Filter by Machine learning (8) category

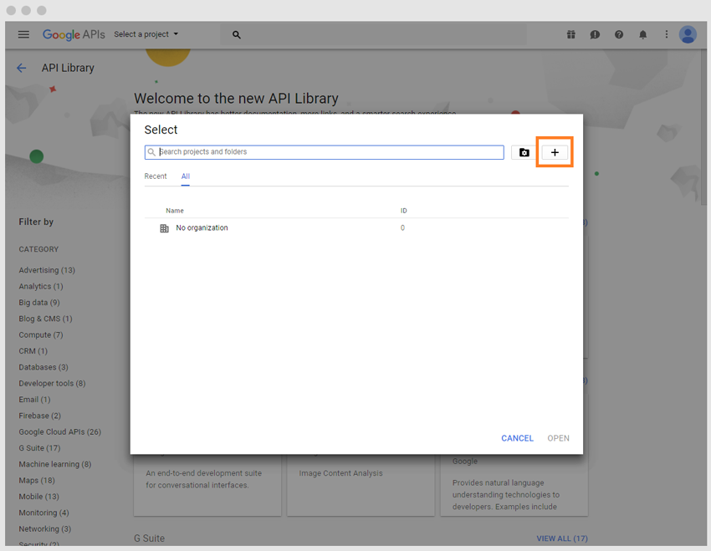pyautogui.click(x=55, y=464)
